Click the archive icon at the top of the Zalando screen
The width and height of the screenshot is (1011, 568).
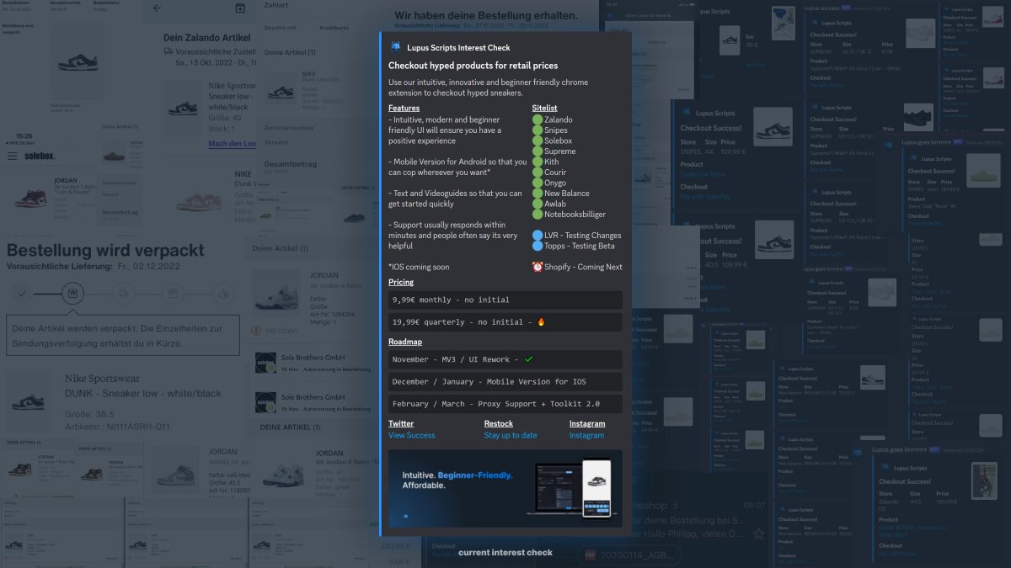point(240,8)
